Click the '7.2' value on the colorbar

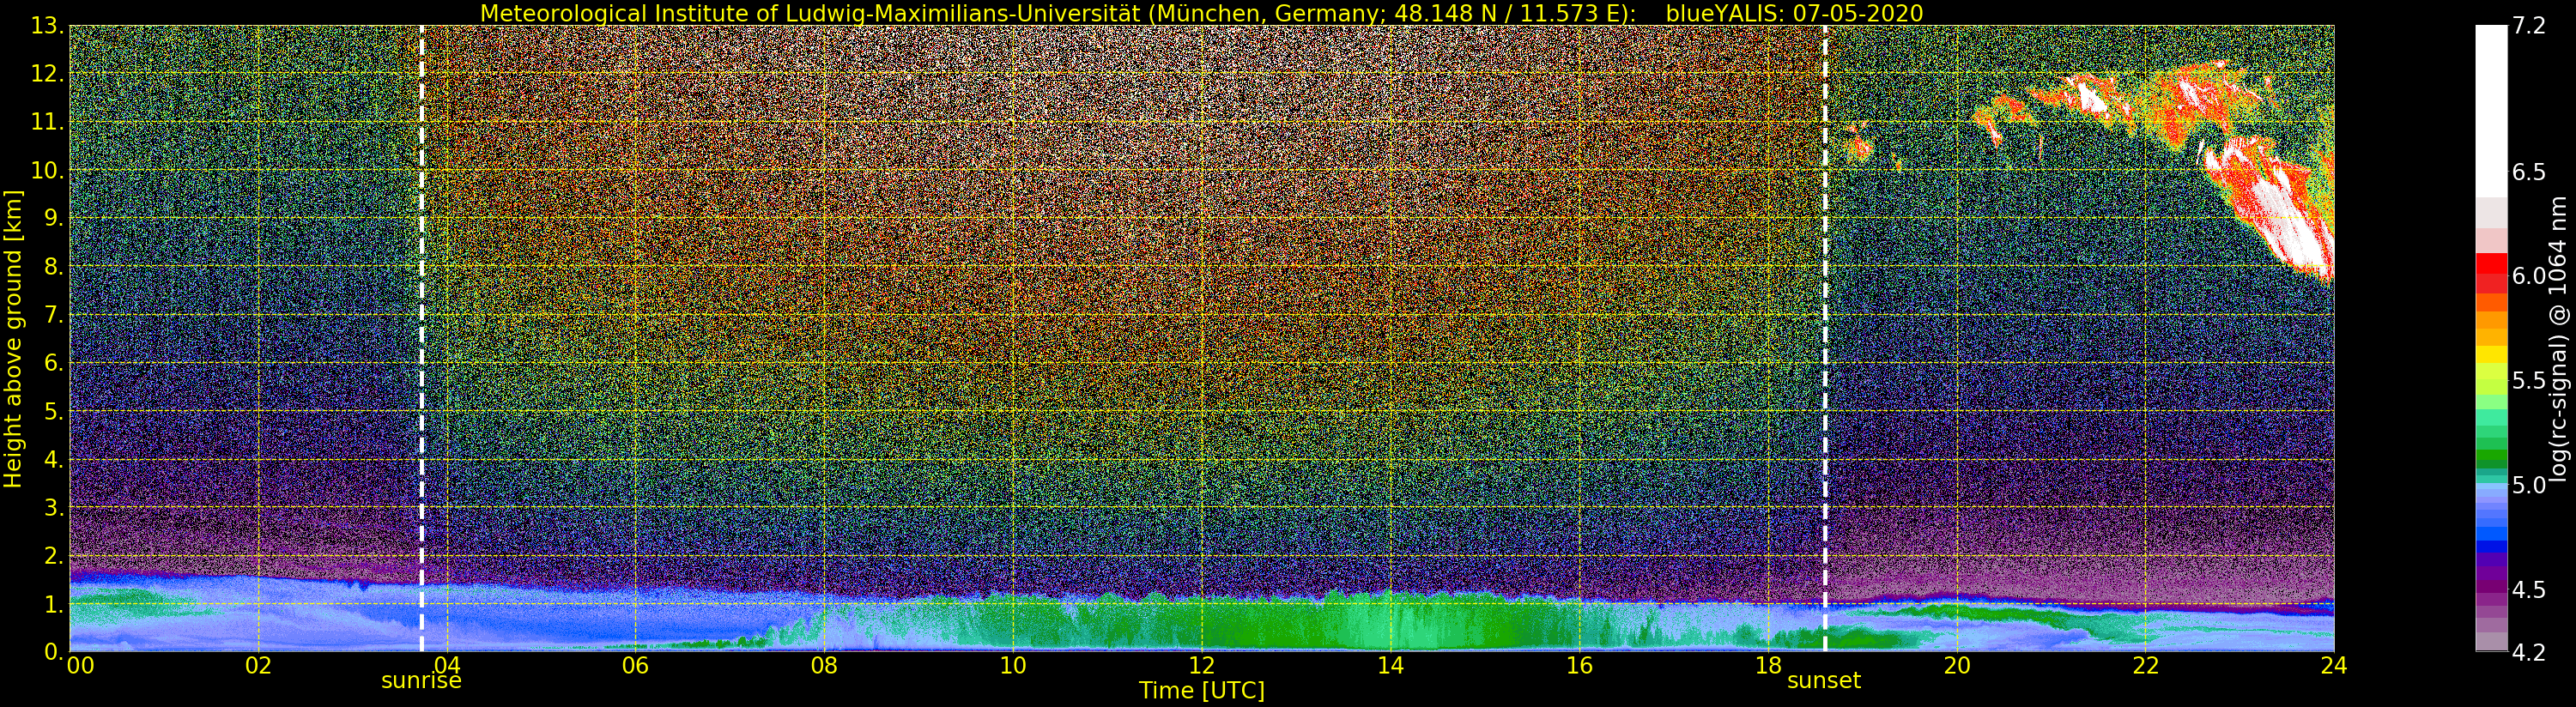coord(2529,26)
